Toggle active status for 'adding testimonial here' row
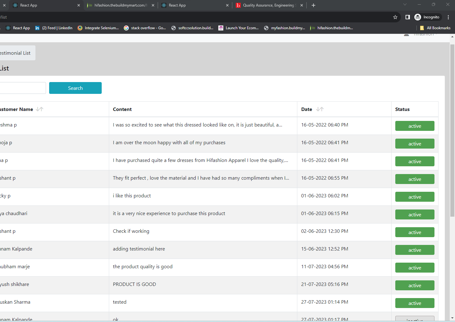The height and width of the screenshot is (322, 455). (x=415, y=250)
